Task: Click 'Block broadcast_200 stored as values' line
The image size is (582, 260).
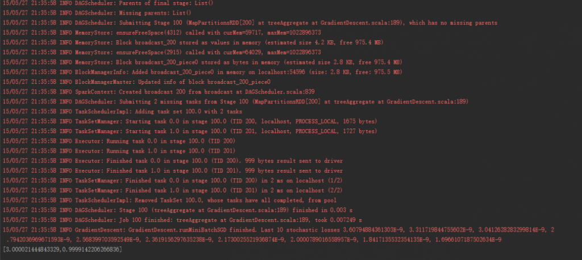Action: tap(193, 42)
